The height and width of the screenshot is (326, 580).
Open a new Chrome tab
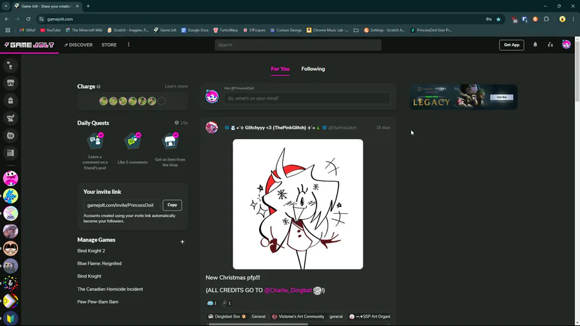point(88,6)
